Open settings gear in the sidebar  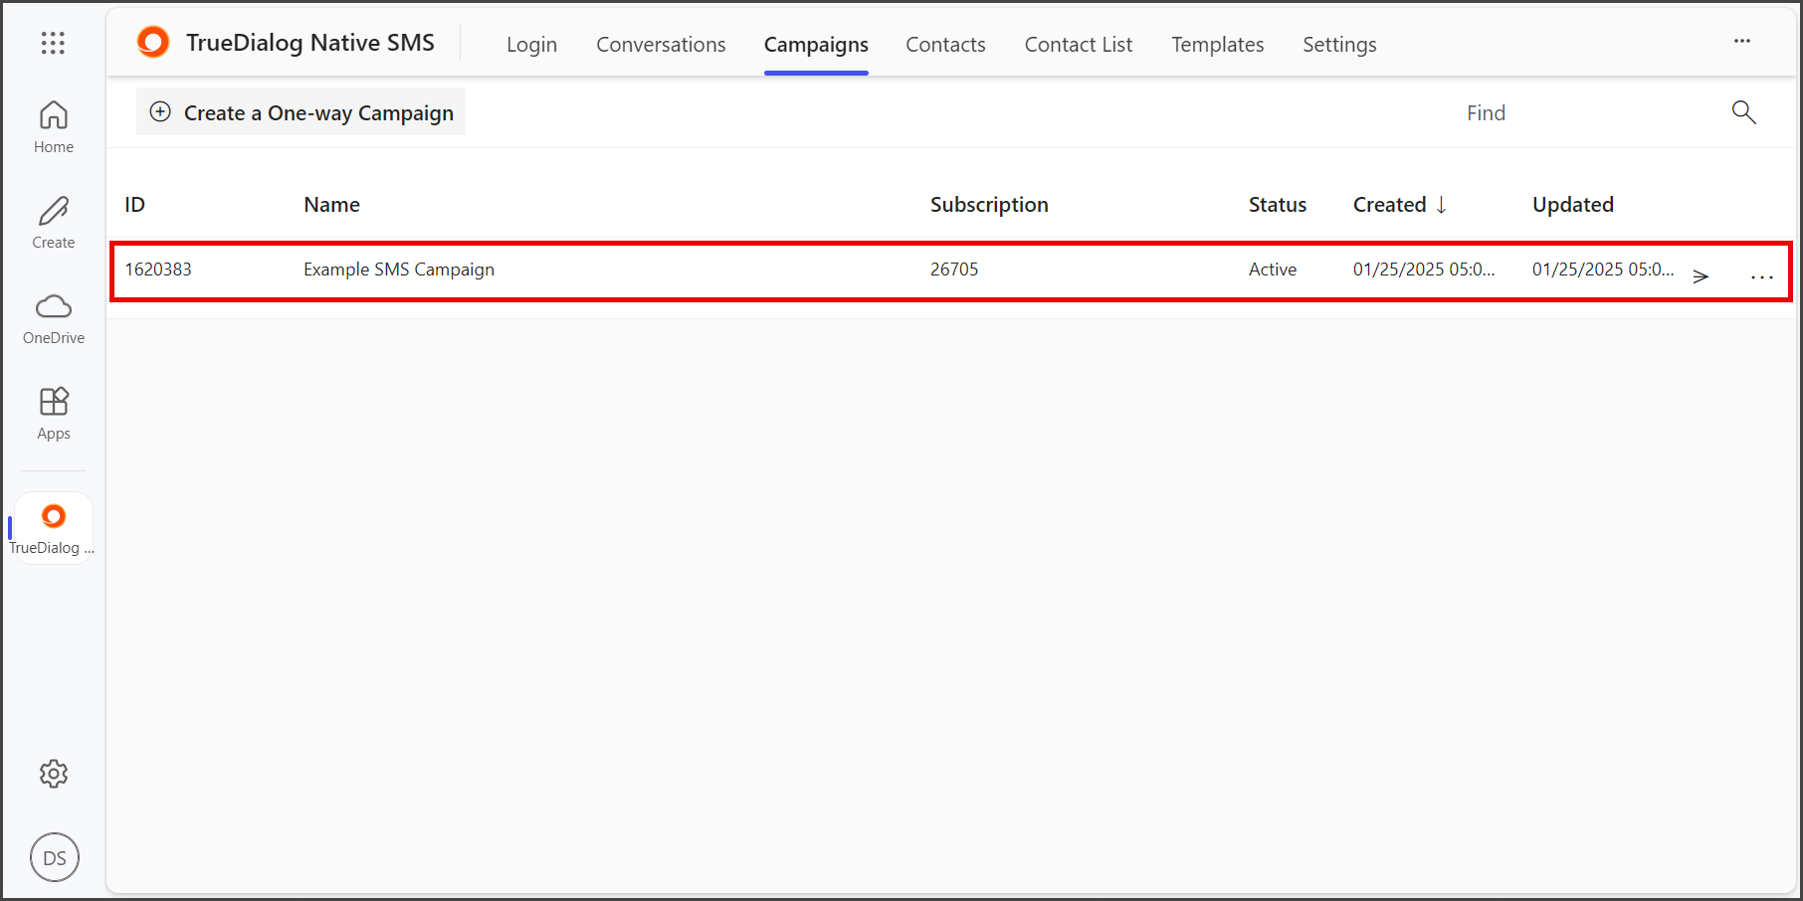pos(54,774)
